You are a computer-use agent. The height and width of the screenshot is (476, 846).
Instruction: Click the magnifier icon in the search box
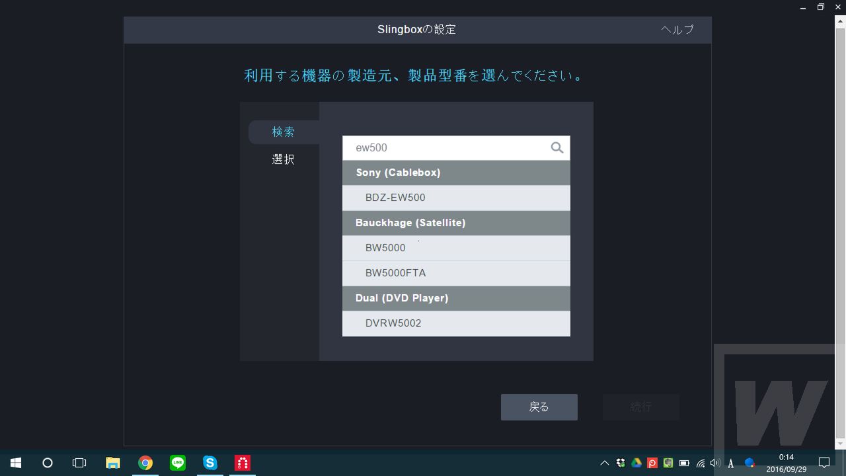click(x=557, y=148)
